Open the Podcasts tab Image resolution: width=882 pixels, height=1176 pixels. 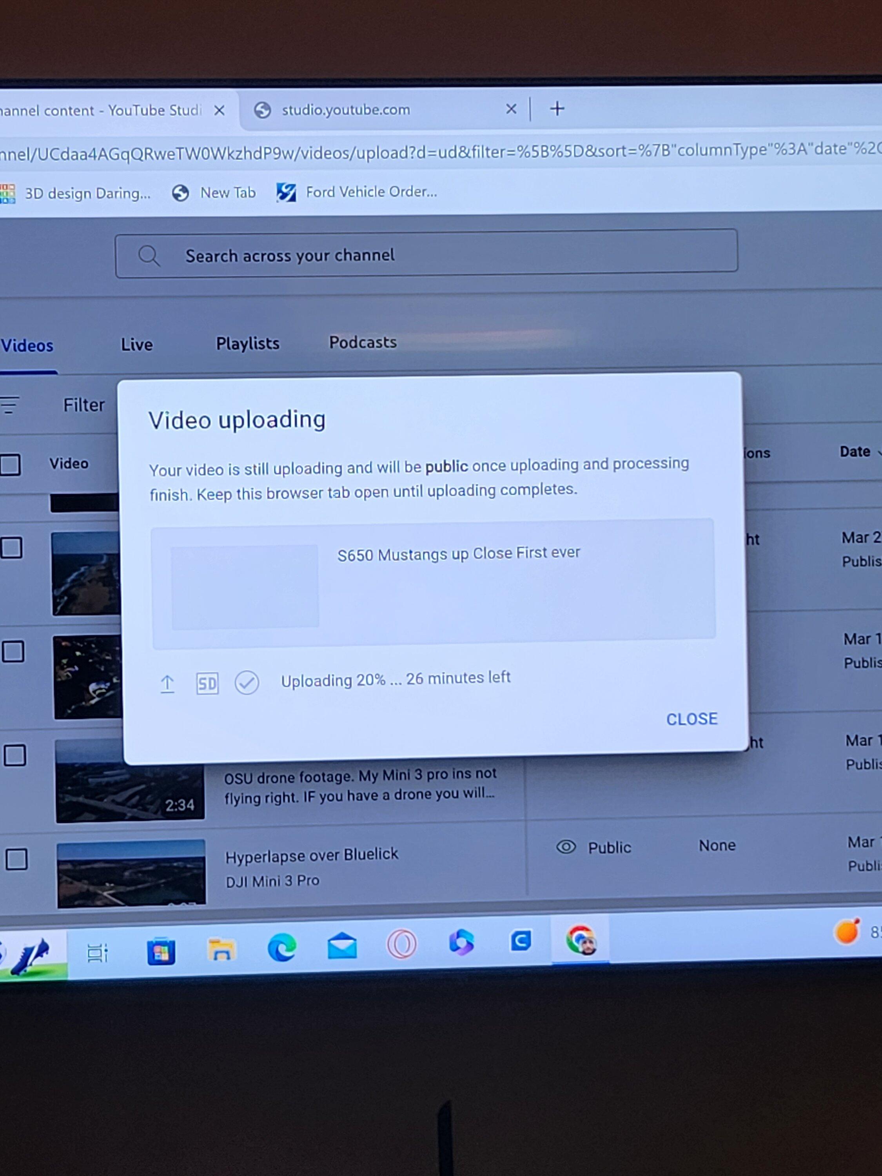363,342
